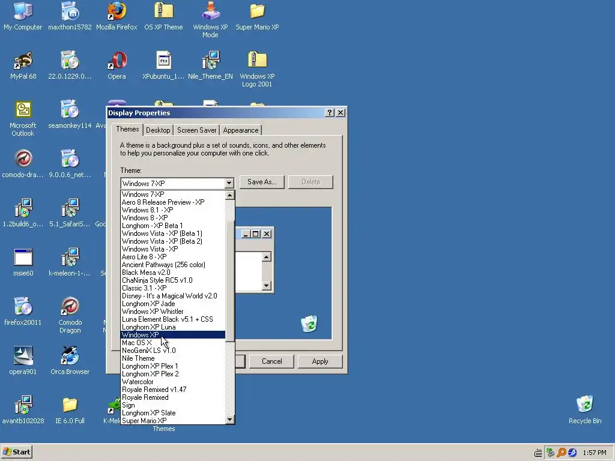Choose ChaNinja Style RC5 v1.0 theme

click(173, 280)
